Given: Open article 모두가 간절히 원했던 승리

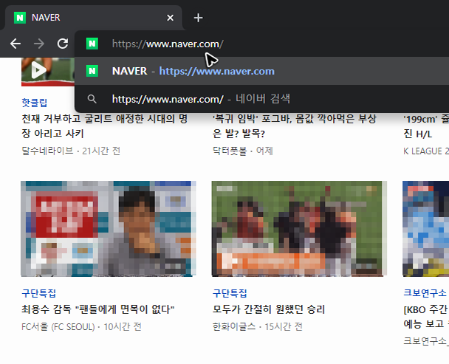Looking at the screenshot, I should [269, 309].
